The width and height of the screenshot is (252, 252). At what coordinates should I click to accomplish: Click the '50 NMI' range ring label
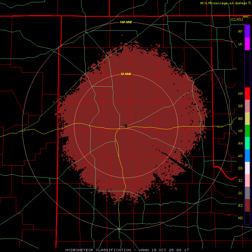click(126, 74)
